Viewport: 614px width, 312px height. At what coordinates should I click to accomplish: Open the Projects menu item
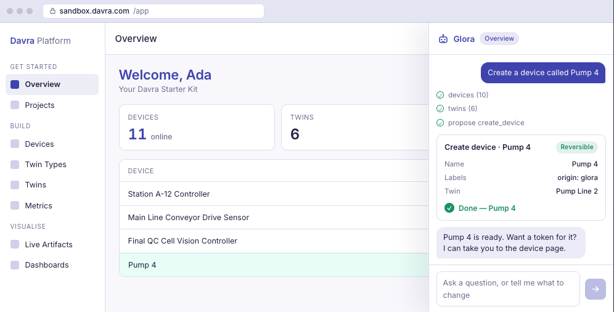tap(52, 105)
